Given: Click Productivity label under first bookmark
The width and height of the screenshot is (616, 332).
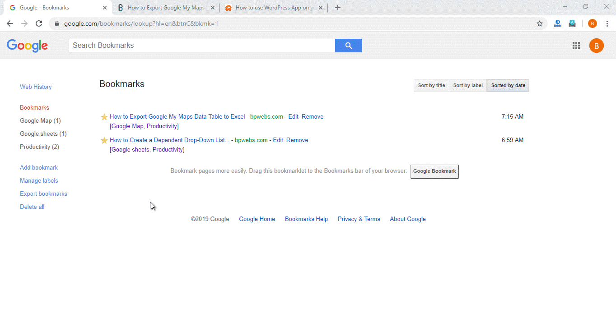Looking at the screenshot, I should pos(162,126).
